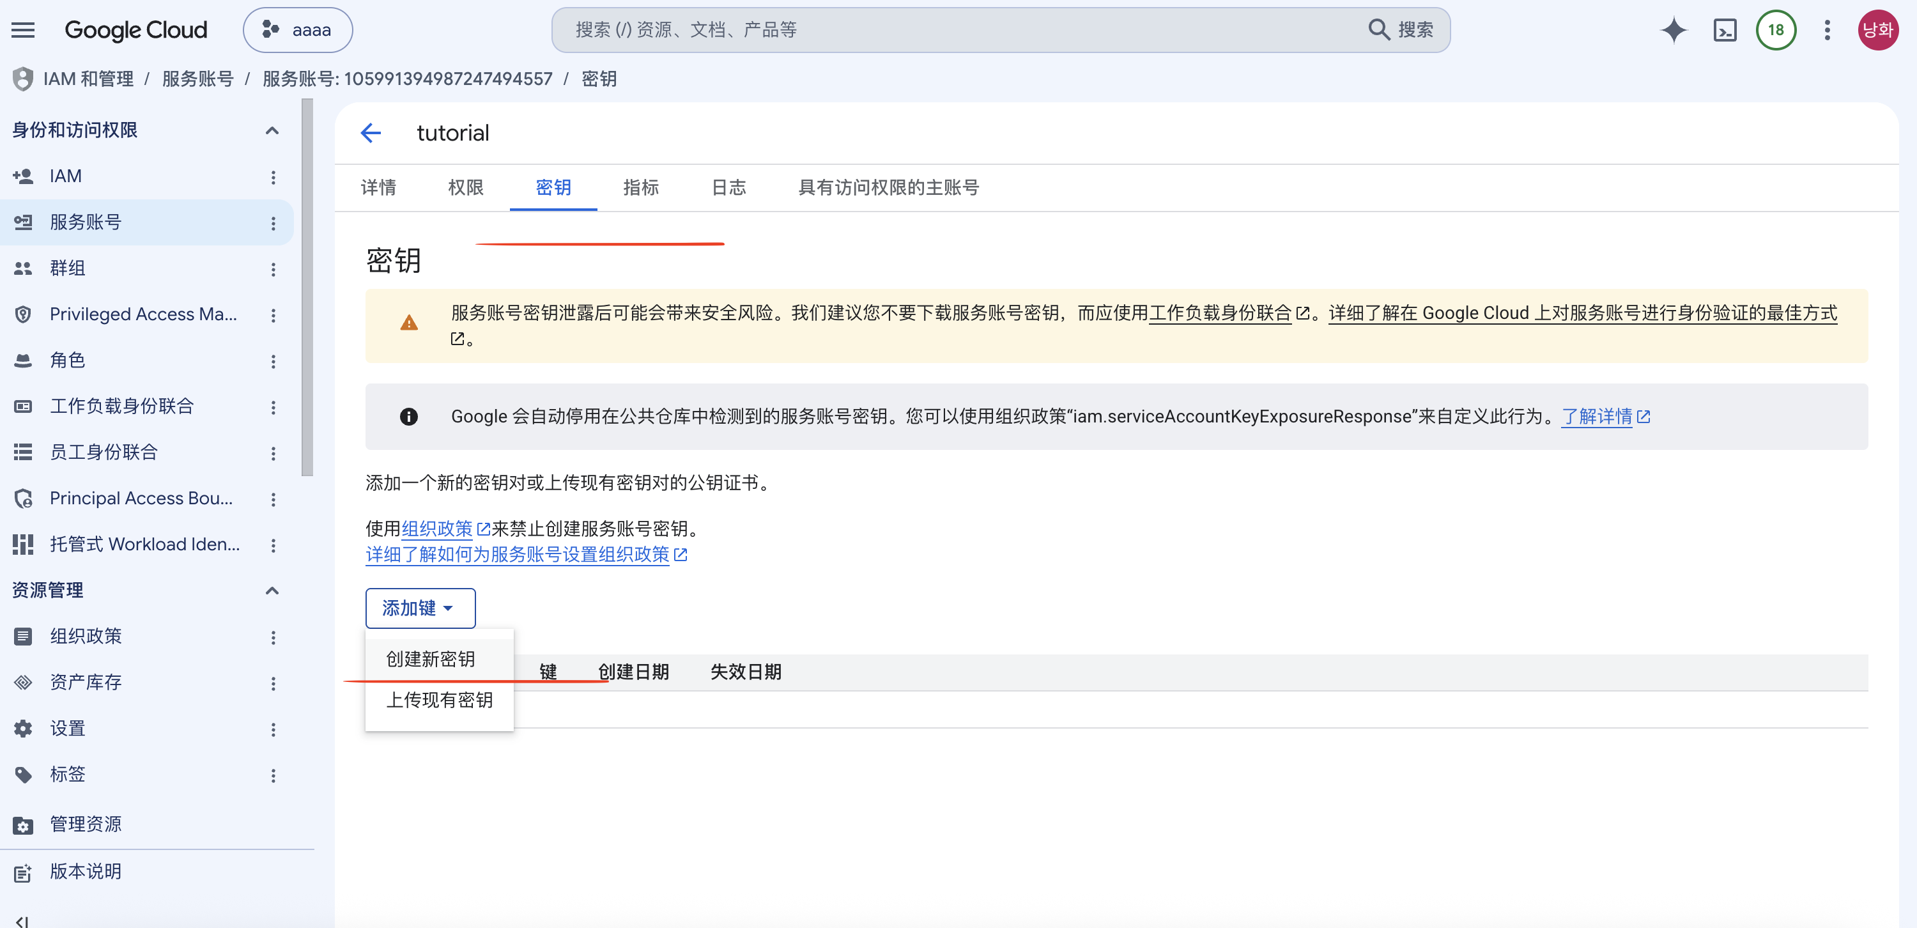Image resolution: width=1917 pixels, height=928 pixels.
Task: Click the 创建日期 column header
Action: 633,672
